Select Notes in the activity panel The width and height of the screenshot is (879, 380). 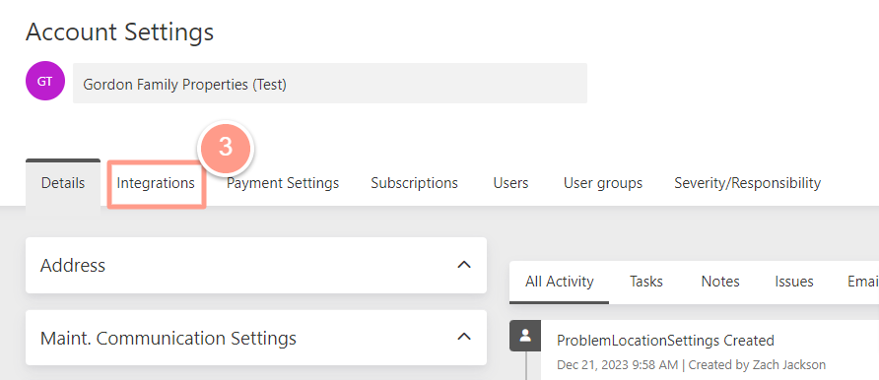click(x=719, y=282)
